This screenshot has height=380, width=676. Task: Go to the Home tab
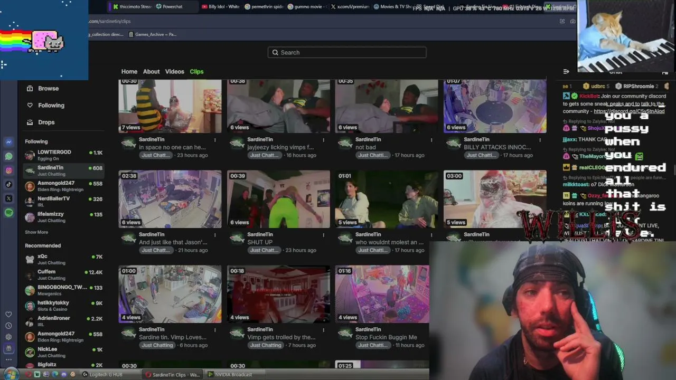[129, 72]
